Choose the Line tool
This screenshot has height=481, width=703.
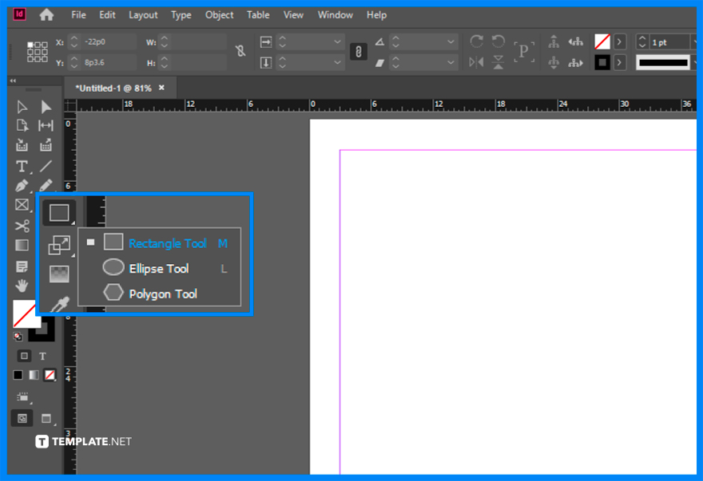click(45, 165)
